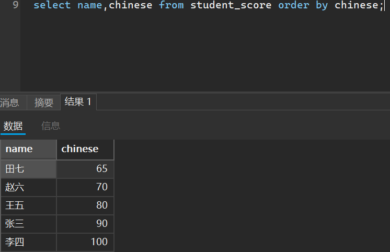This screenshot has height=252, width=390.
Task: Click the chinese column header
Action: pos(85,149)
